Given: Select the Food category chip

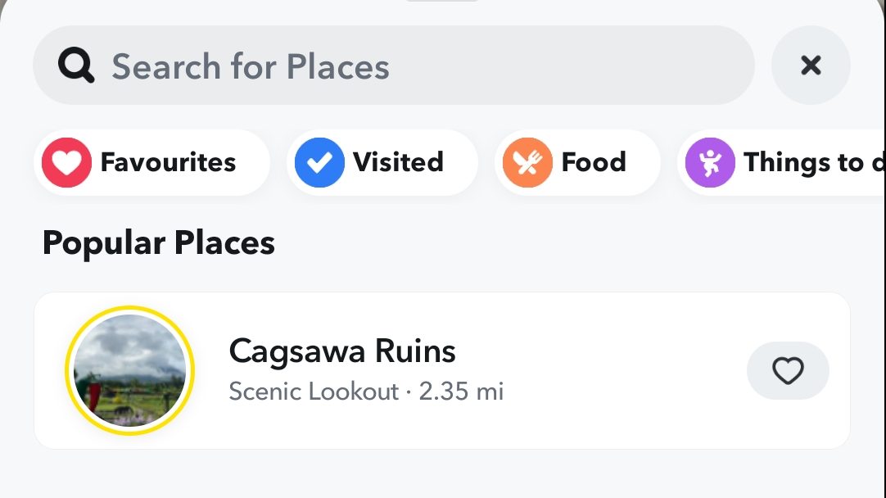Looking at the screenshot, I should [x=594, y=162].
